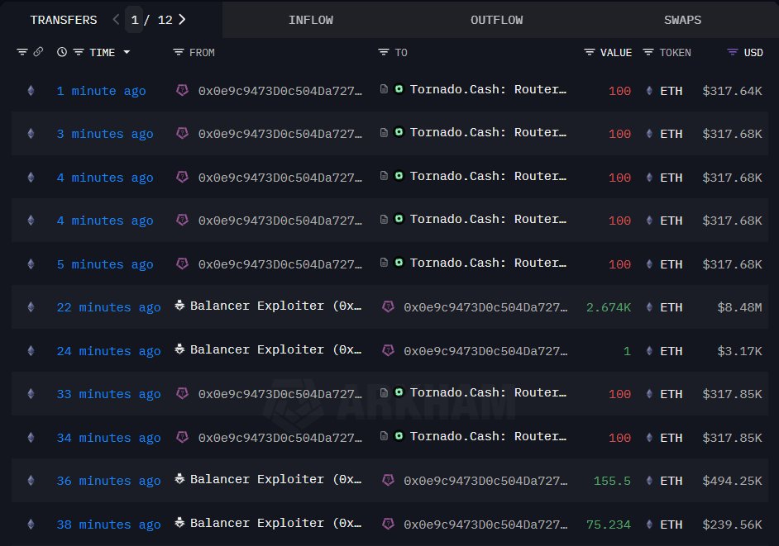Open Balancer Exploiter in 24 minutes ago row

point(275,349)
